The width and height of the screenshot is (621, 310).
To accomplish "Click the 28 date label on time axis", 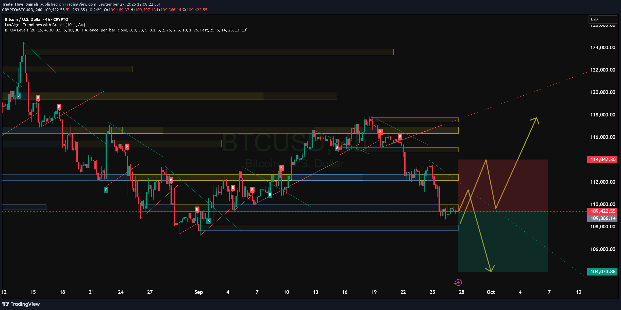I will click(x=462, y=292).
